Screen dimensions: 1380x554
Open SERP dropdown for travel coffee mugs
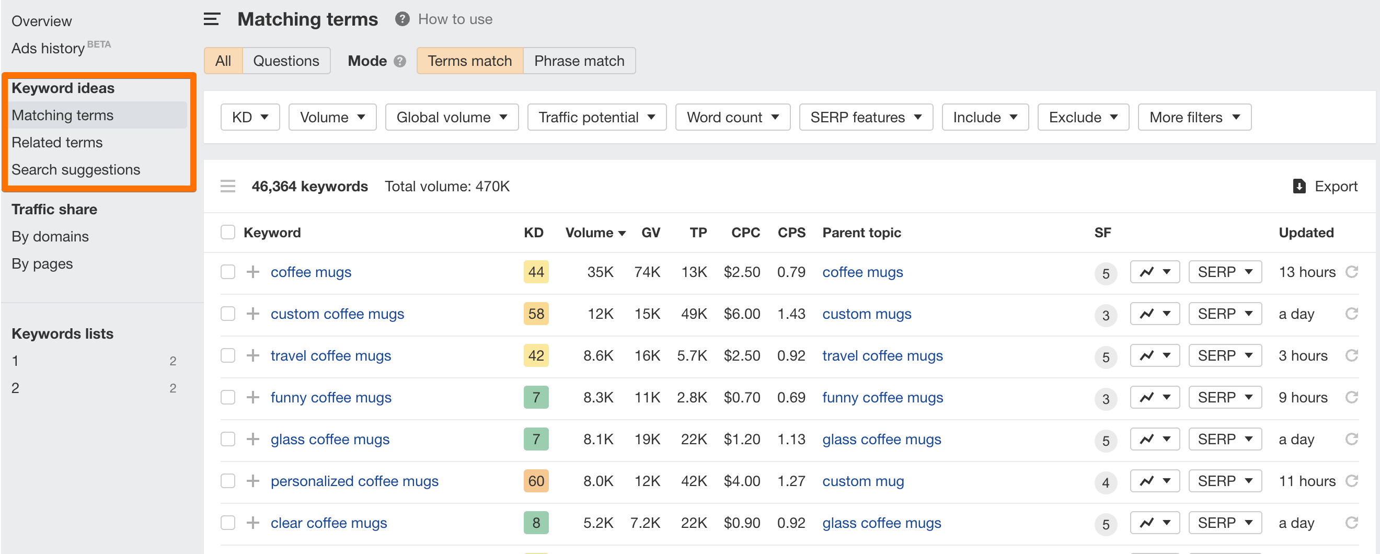coord(1225,355)
